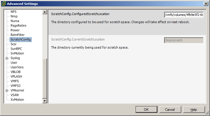Select Power in the settings tree
210x116 pixels.
pos(15,30)
